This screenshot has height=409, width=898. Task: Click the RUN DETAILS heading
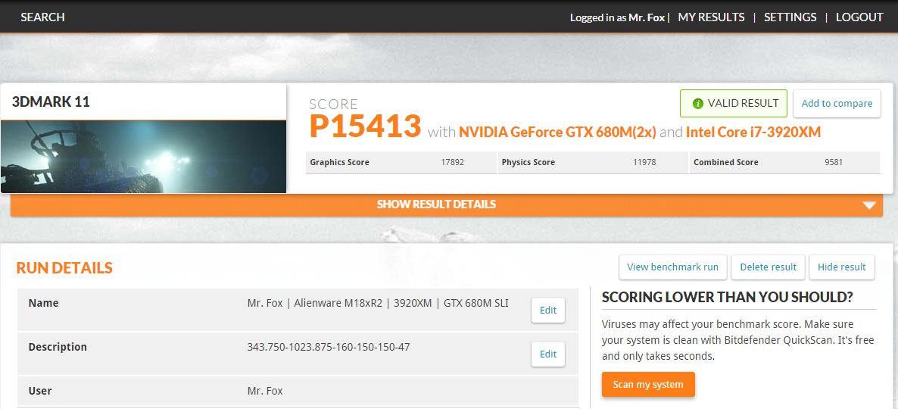tap(64, 267)
